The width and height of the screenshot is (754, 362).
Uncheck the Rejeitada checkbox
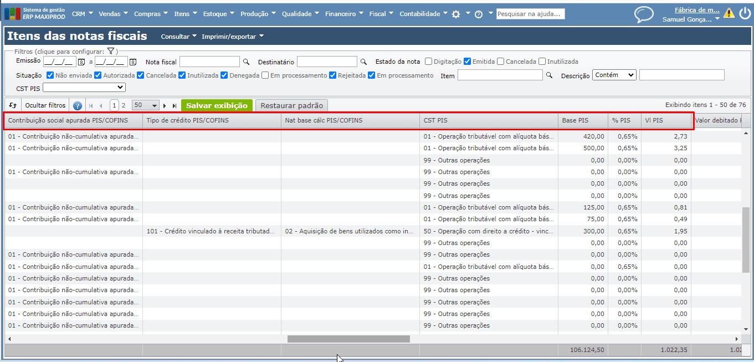click(x=333, y=75)
